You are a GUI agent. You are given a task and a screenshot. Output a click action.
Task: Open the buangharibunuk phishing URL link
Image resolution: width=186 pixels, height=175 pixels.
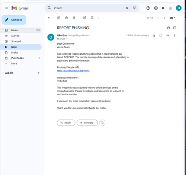(x=73, y=71)
